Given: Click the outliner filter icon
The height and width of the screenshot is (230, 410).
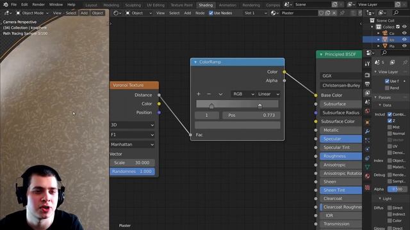Looking at the screenshot, I should point(382,13).
